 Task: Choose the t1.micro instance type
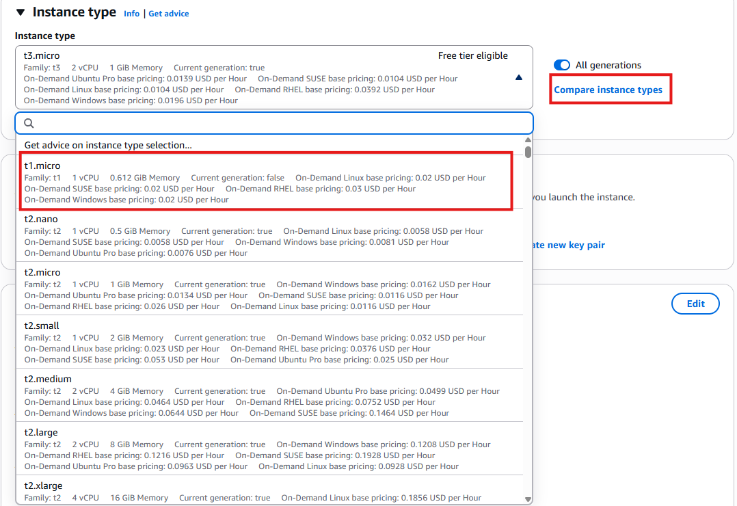(x=270, y=182)
